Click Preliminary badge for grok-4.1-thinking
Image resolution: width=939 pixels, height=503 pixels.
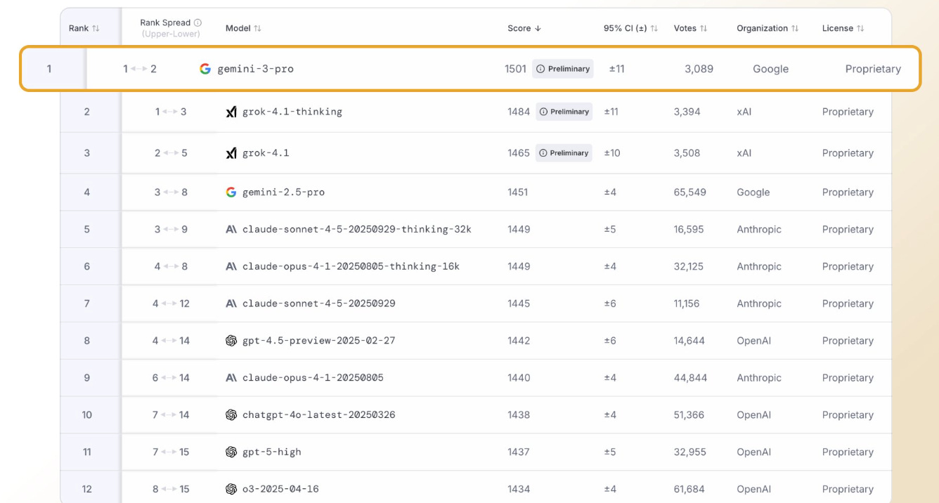564,112
